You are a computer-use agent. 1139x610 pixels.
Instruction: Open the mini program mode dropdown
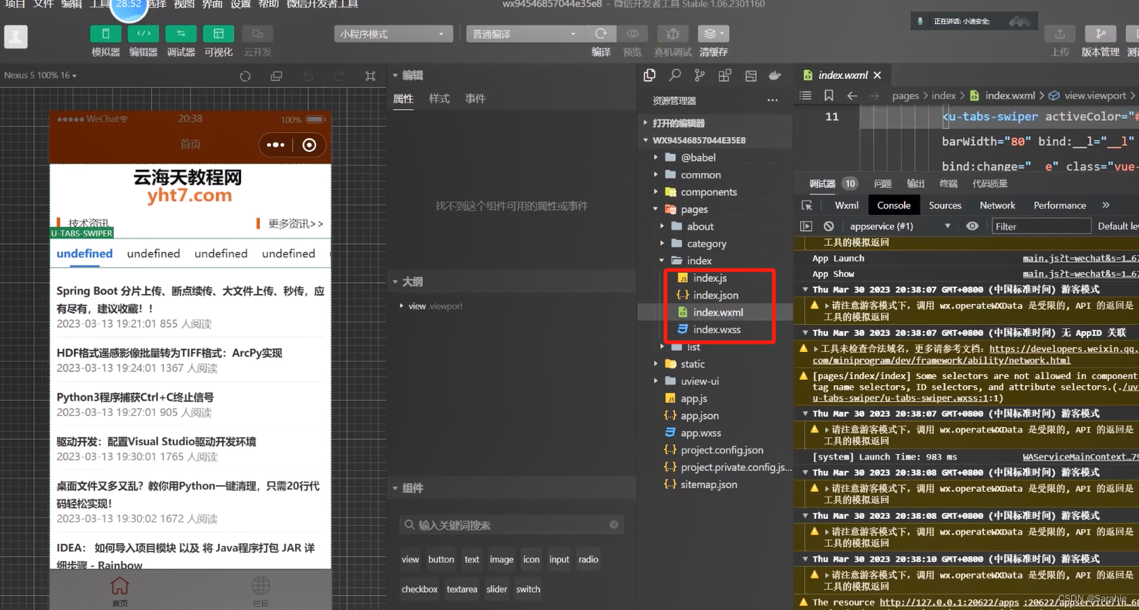click(393, 34)
